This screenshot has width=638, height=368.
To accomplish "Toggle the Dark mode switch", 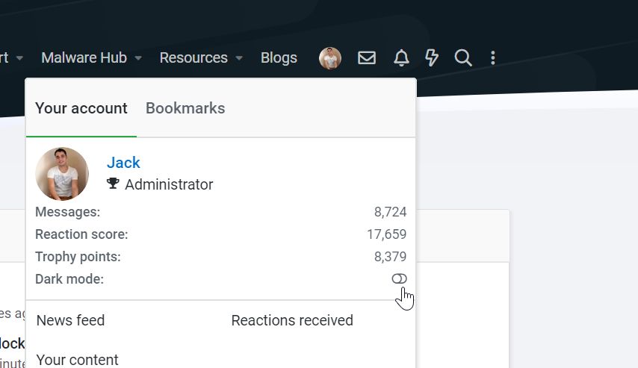I will (399, 278).
